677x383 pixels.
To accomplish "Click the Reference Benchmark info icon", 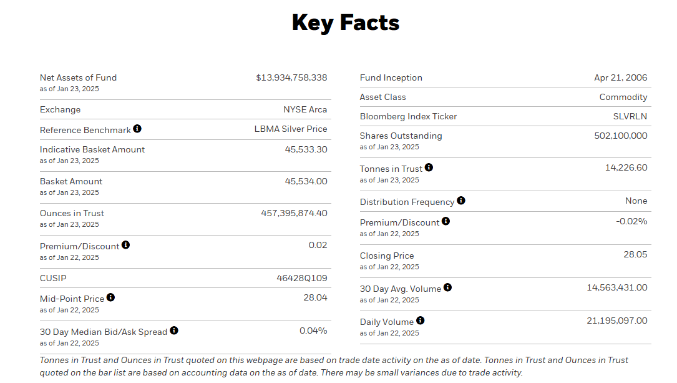I will (x=137, y=129).
